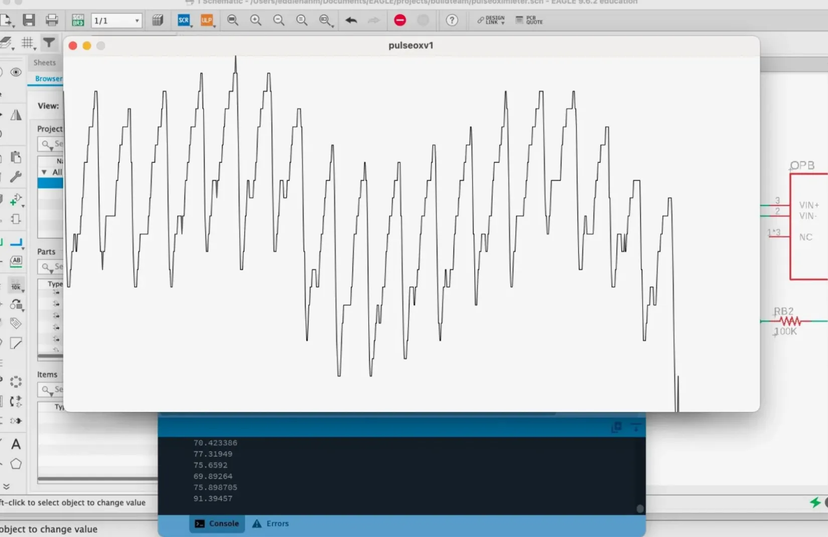Select the Paste clipboard tool

(x=16, y=157)
